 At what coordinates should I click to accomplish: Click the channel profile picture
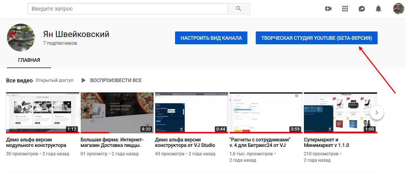click(21, 38)
